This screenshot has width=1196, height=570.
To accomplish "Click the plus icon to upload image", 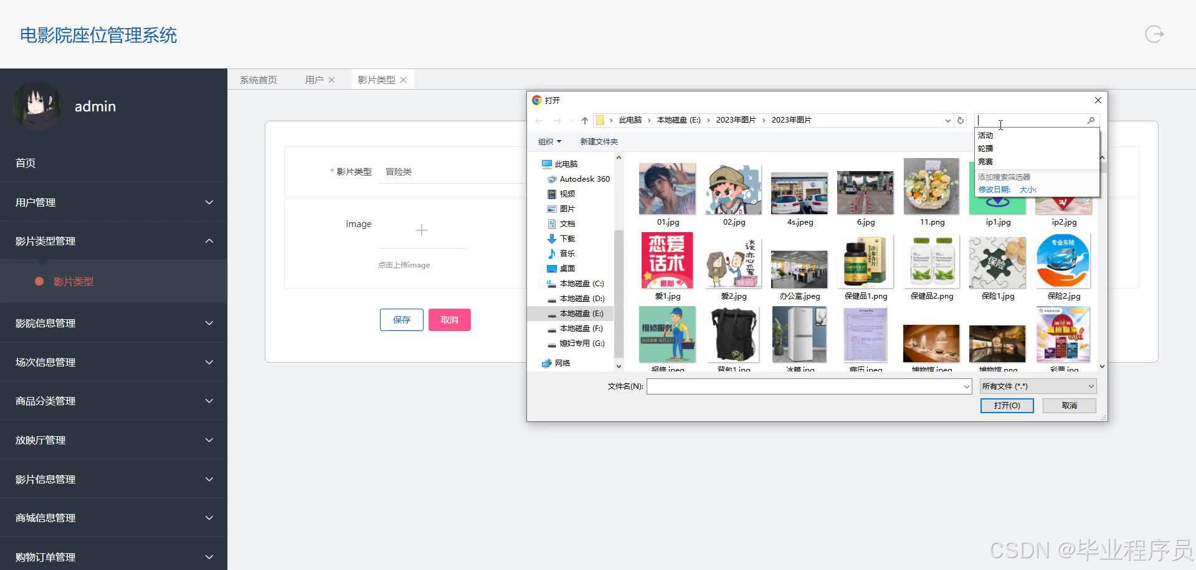I will click(x=422, y=230).
